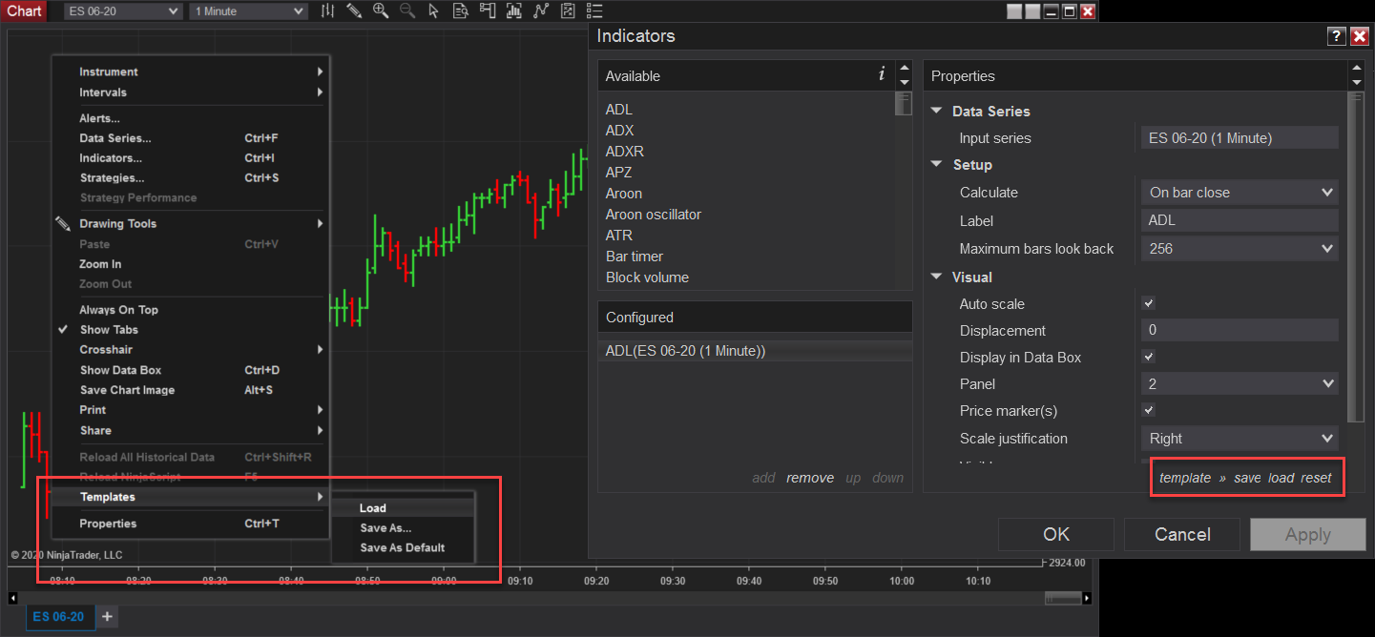Click the up arrow in Available header

[x=903, y=69]
